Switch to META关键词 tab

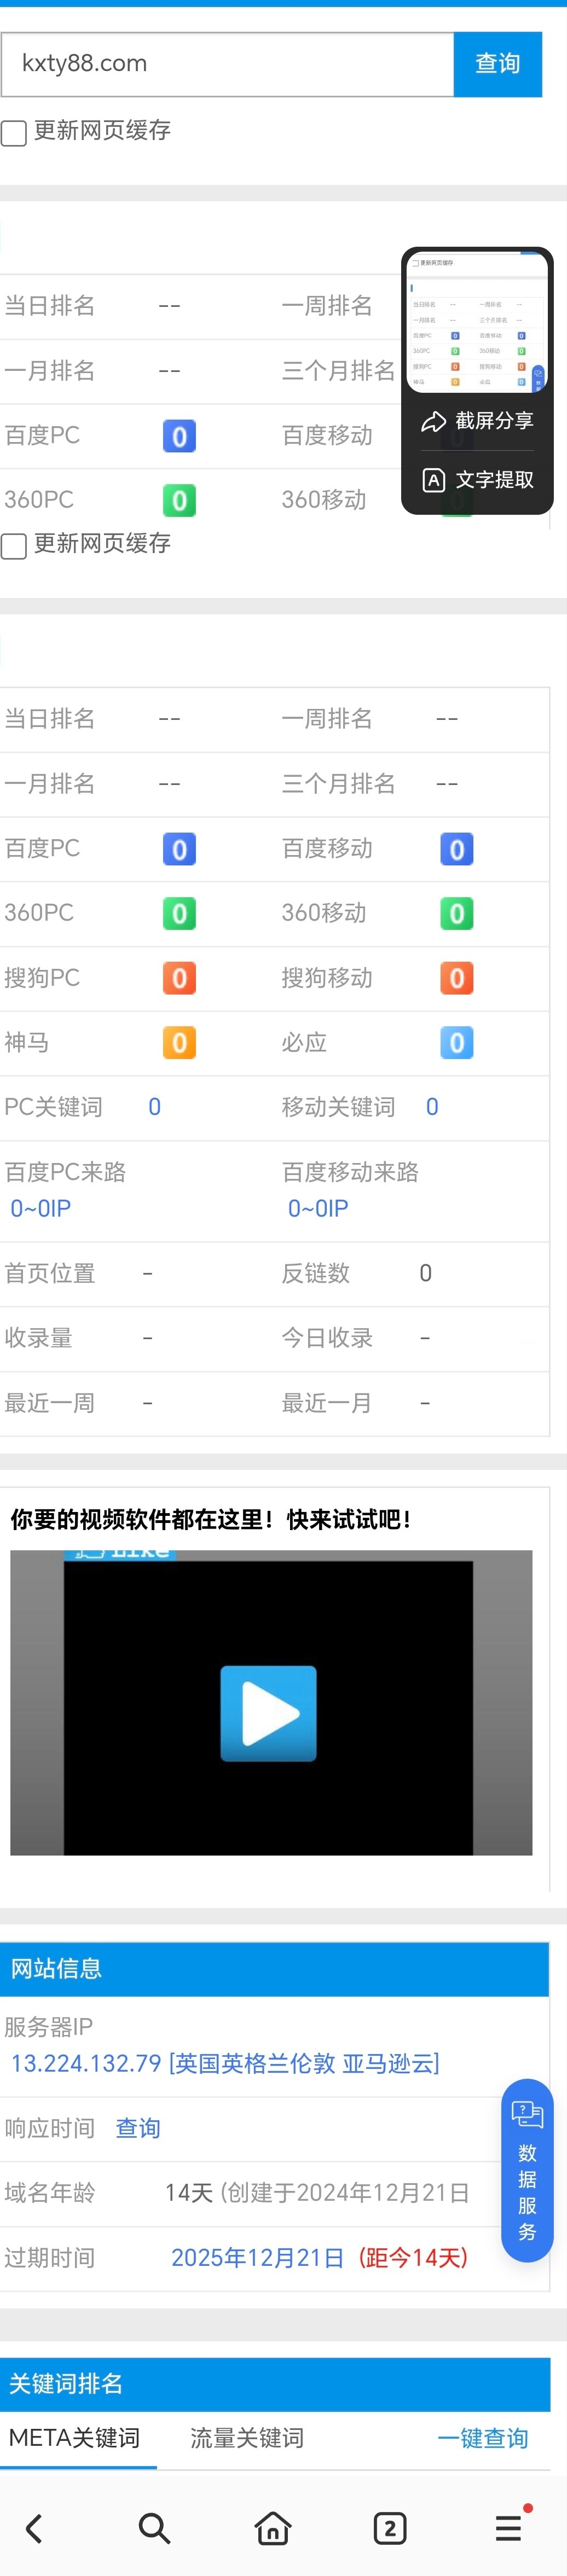[75, 2438]
